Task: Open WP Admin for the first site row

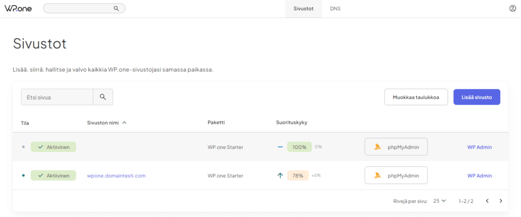Action: [x=479, y=147]
